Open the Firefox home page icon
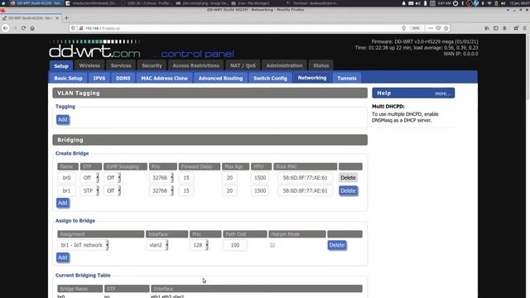 point(32,28)
